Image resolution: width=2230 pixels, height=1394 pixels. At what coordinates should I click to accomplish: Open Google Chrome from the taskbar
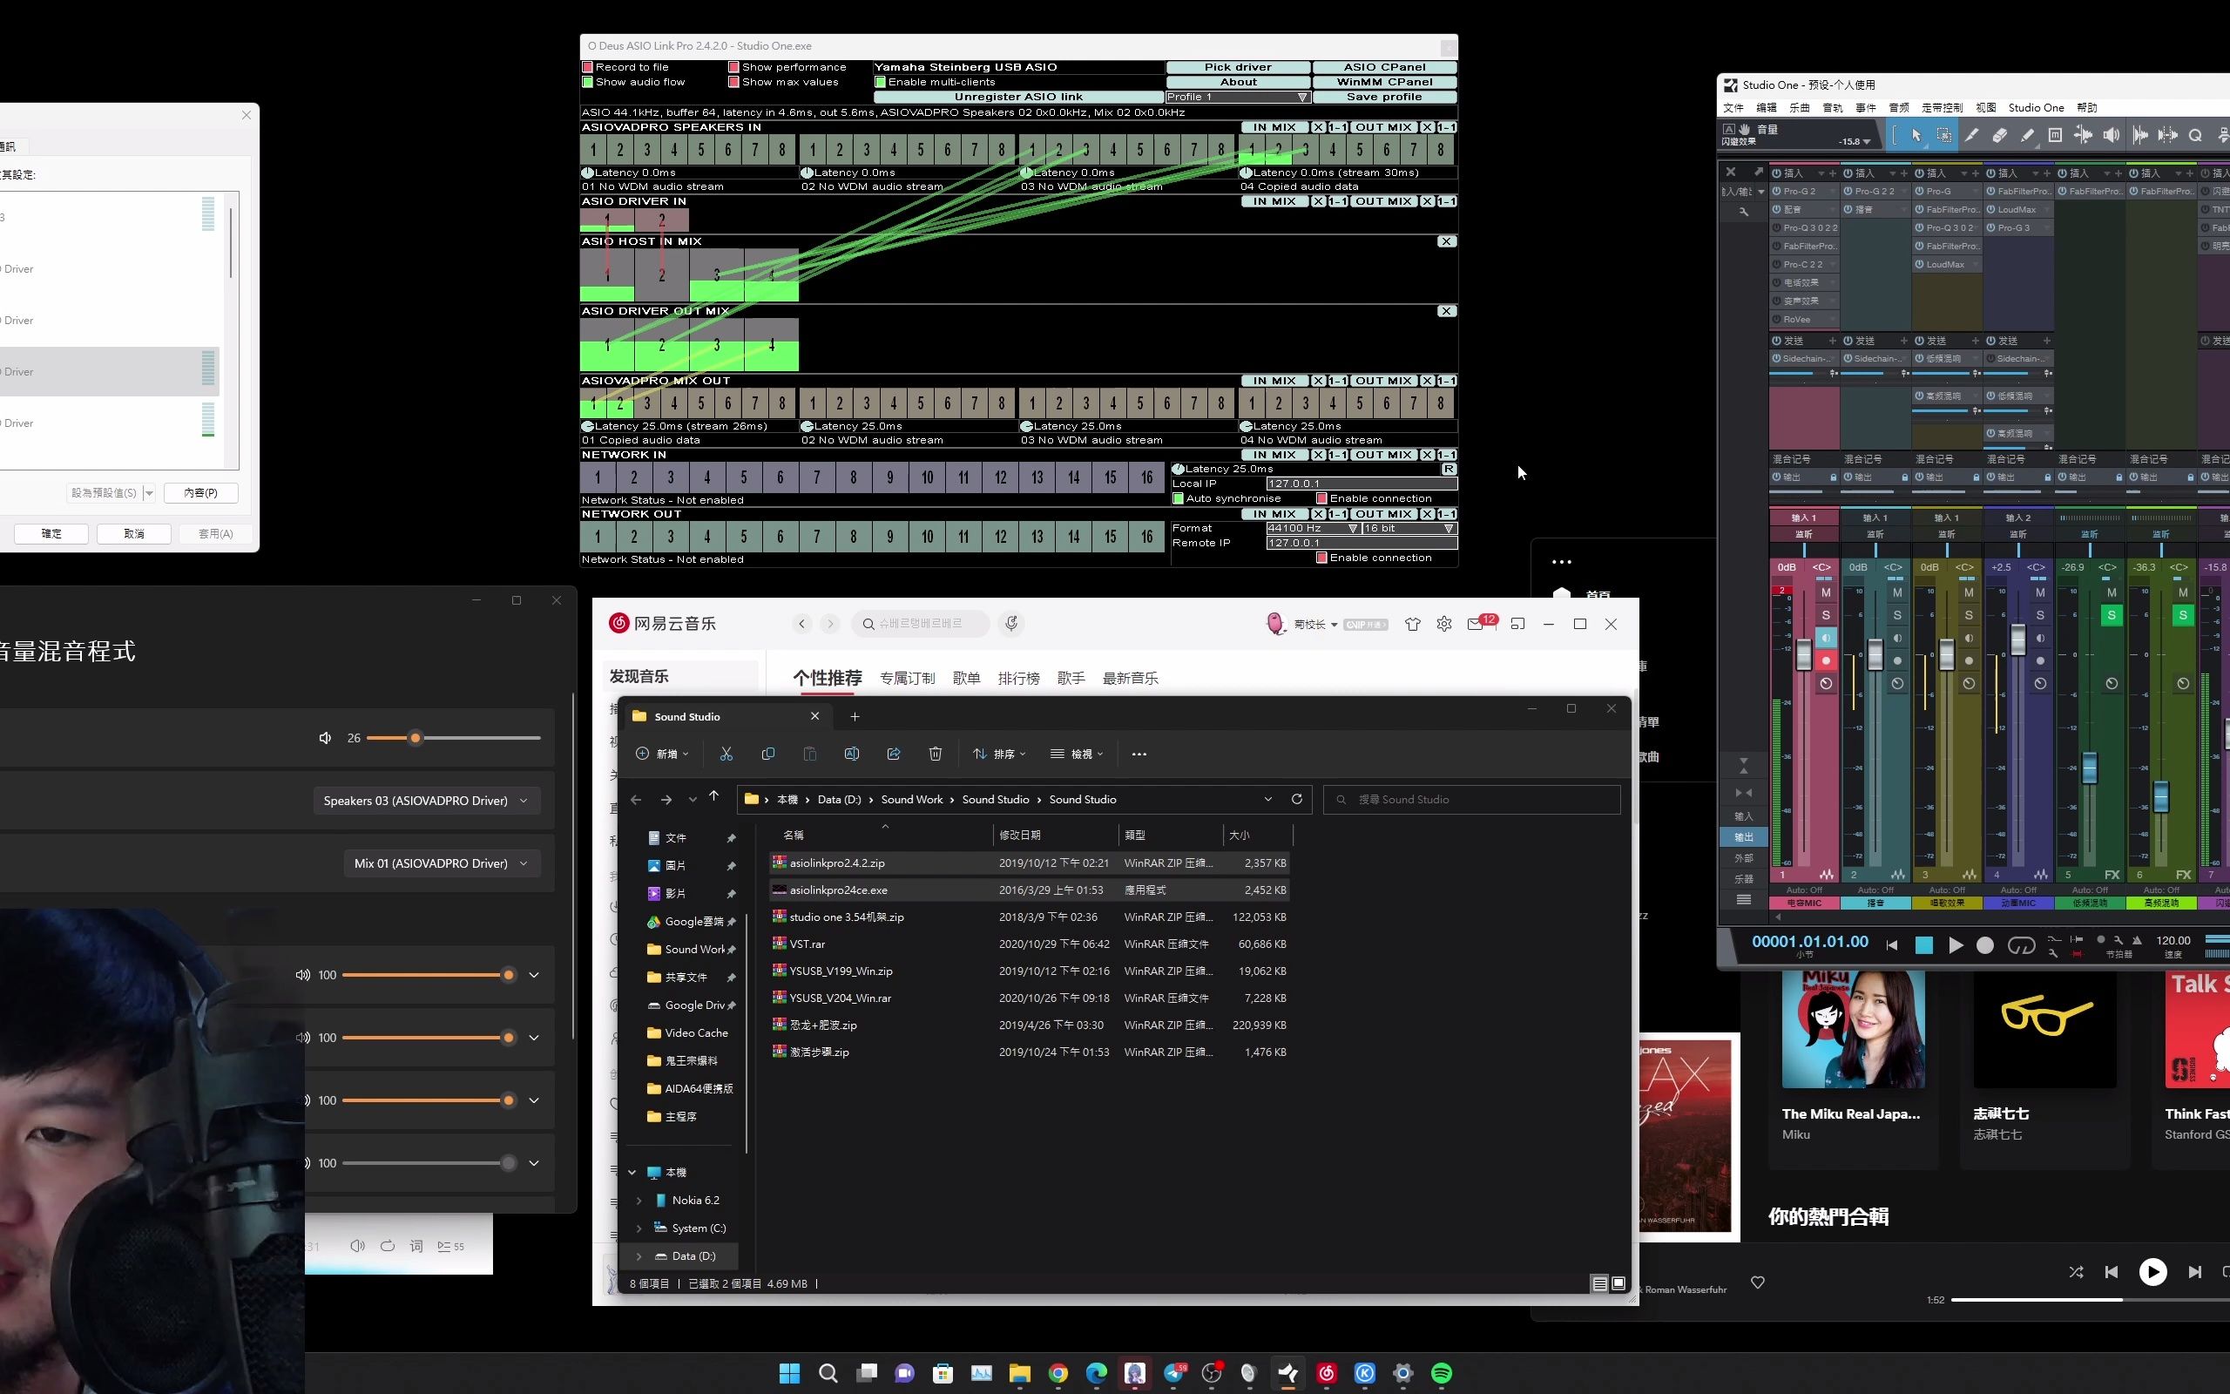pos(1058,1374)
